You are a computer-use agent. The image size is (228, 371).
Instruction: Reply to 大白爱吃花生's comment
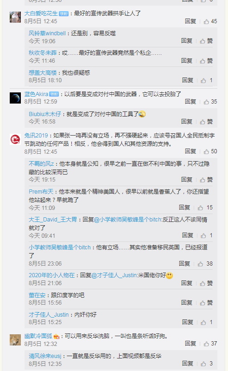(x=190, y=21)
